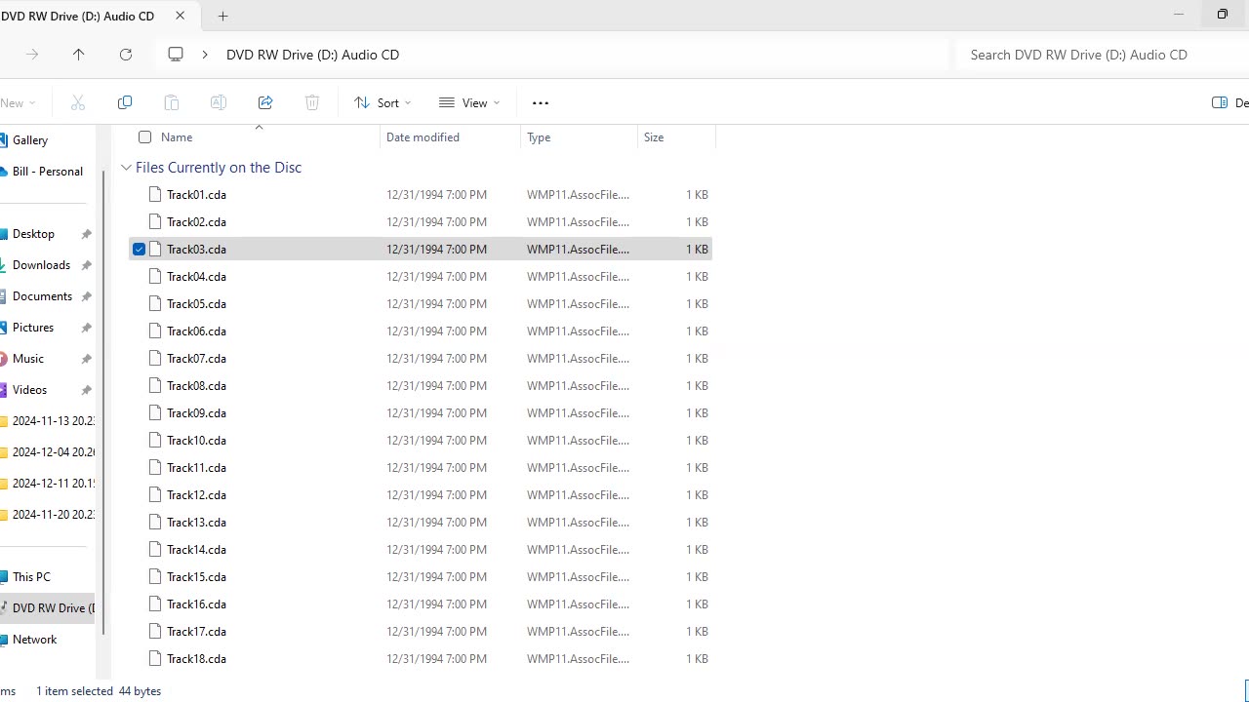This screenshot has width=1249, height=702.
Task: Click the Cut scissors icon
Action: (78, 102)
